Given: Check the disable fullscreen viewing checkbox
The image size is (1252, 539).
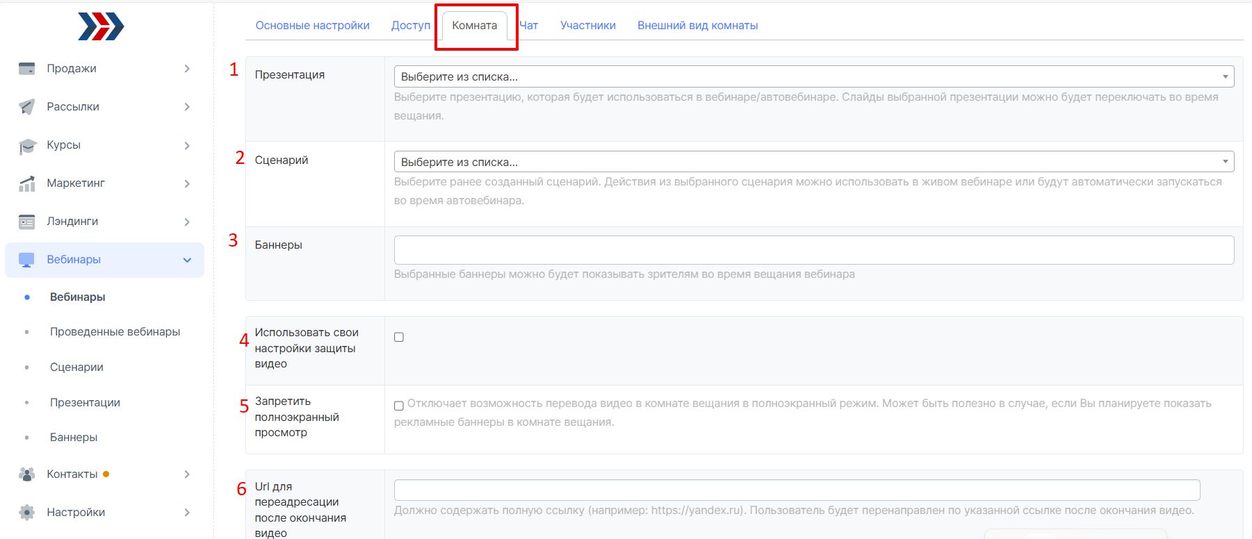Looking at the screenshot, I should (x=399, y=406).
